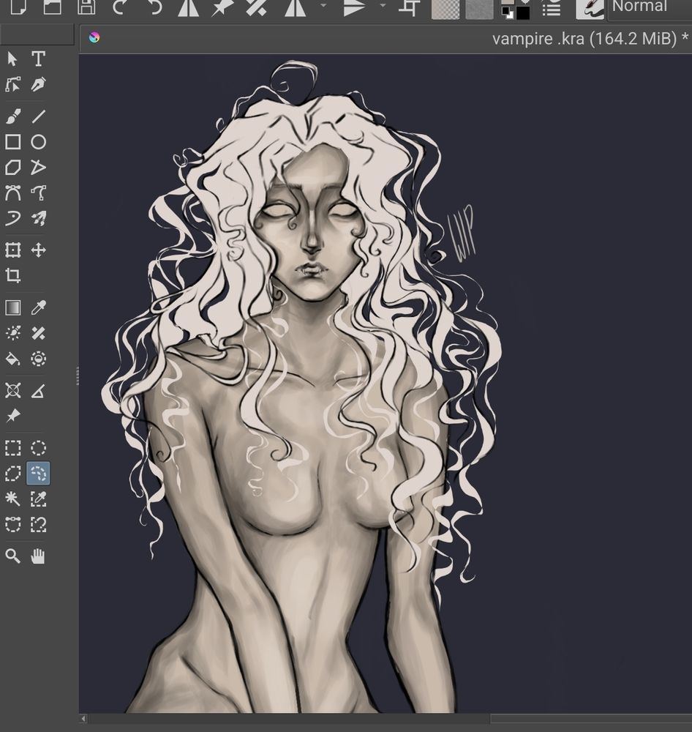Select the Bezier Curve tool
The height and width of the screenshot is (732, 692).
pos(12,193)
